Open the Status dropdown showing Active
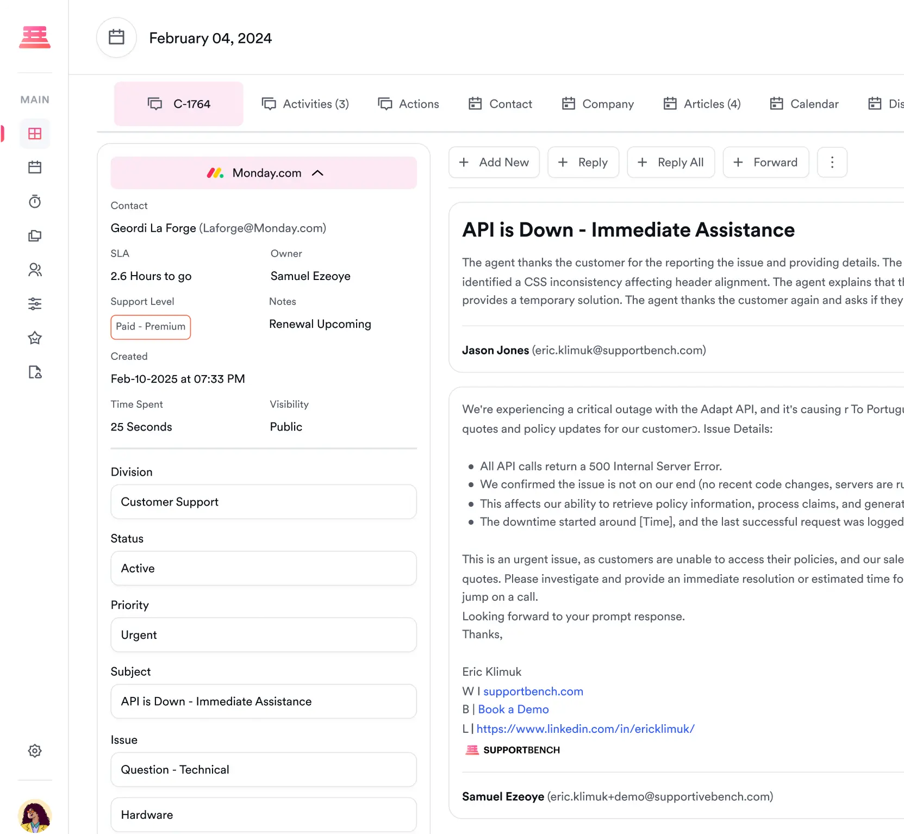 (x=264, y=568)
